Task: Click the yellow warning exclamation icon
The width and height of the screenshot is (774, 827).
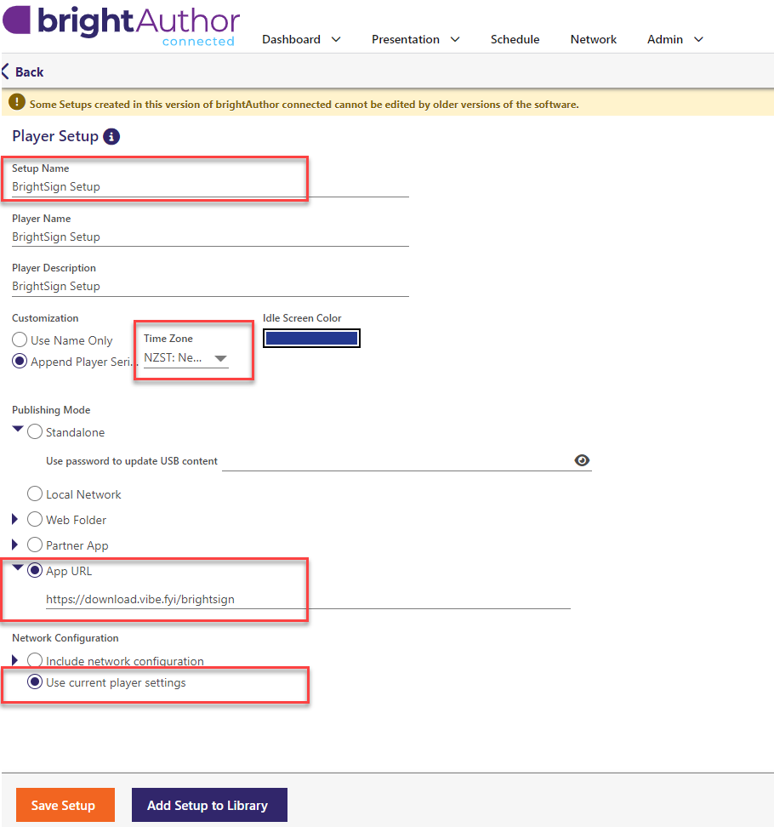Action: pyautogui.click(x=17, y=104)
